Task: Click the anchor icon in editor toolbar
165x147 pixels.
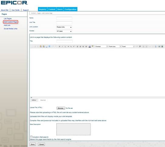Action: [156, 46]
